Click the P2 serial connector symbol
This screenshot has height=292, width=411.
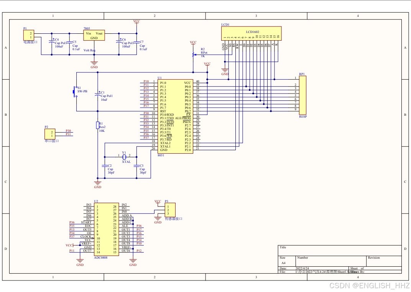[50, 134]
